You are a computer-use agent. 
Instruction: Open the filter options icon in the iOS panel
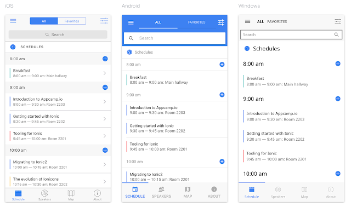click(104, 21)
